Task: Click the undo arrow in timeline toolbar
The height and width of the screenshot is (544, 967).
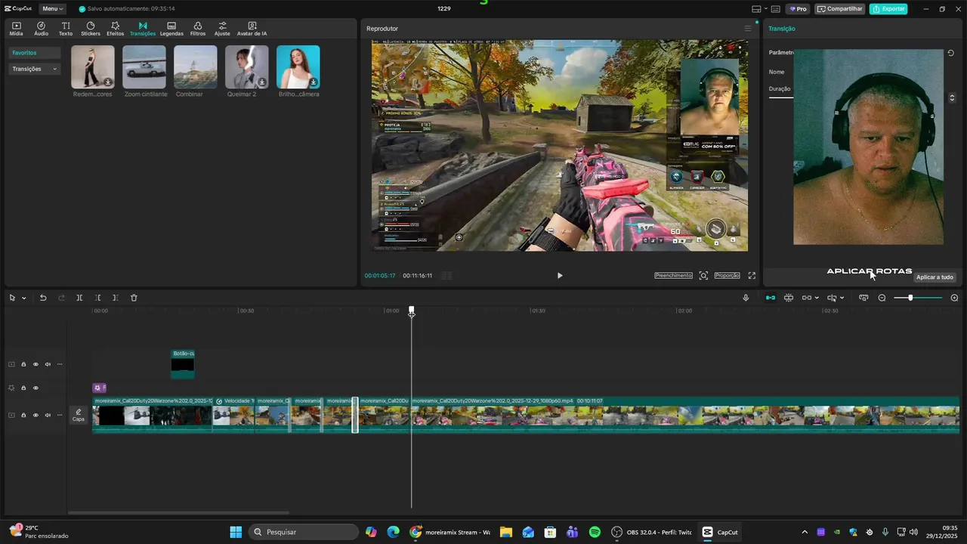Action: (x=43, y=298)
